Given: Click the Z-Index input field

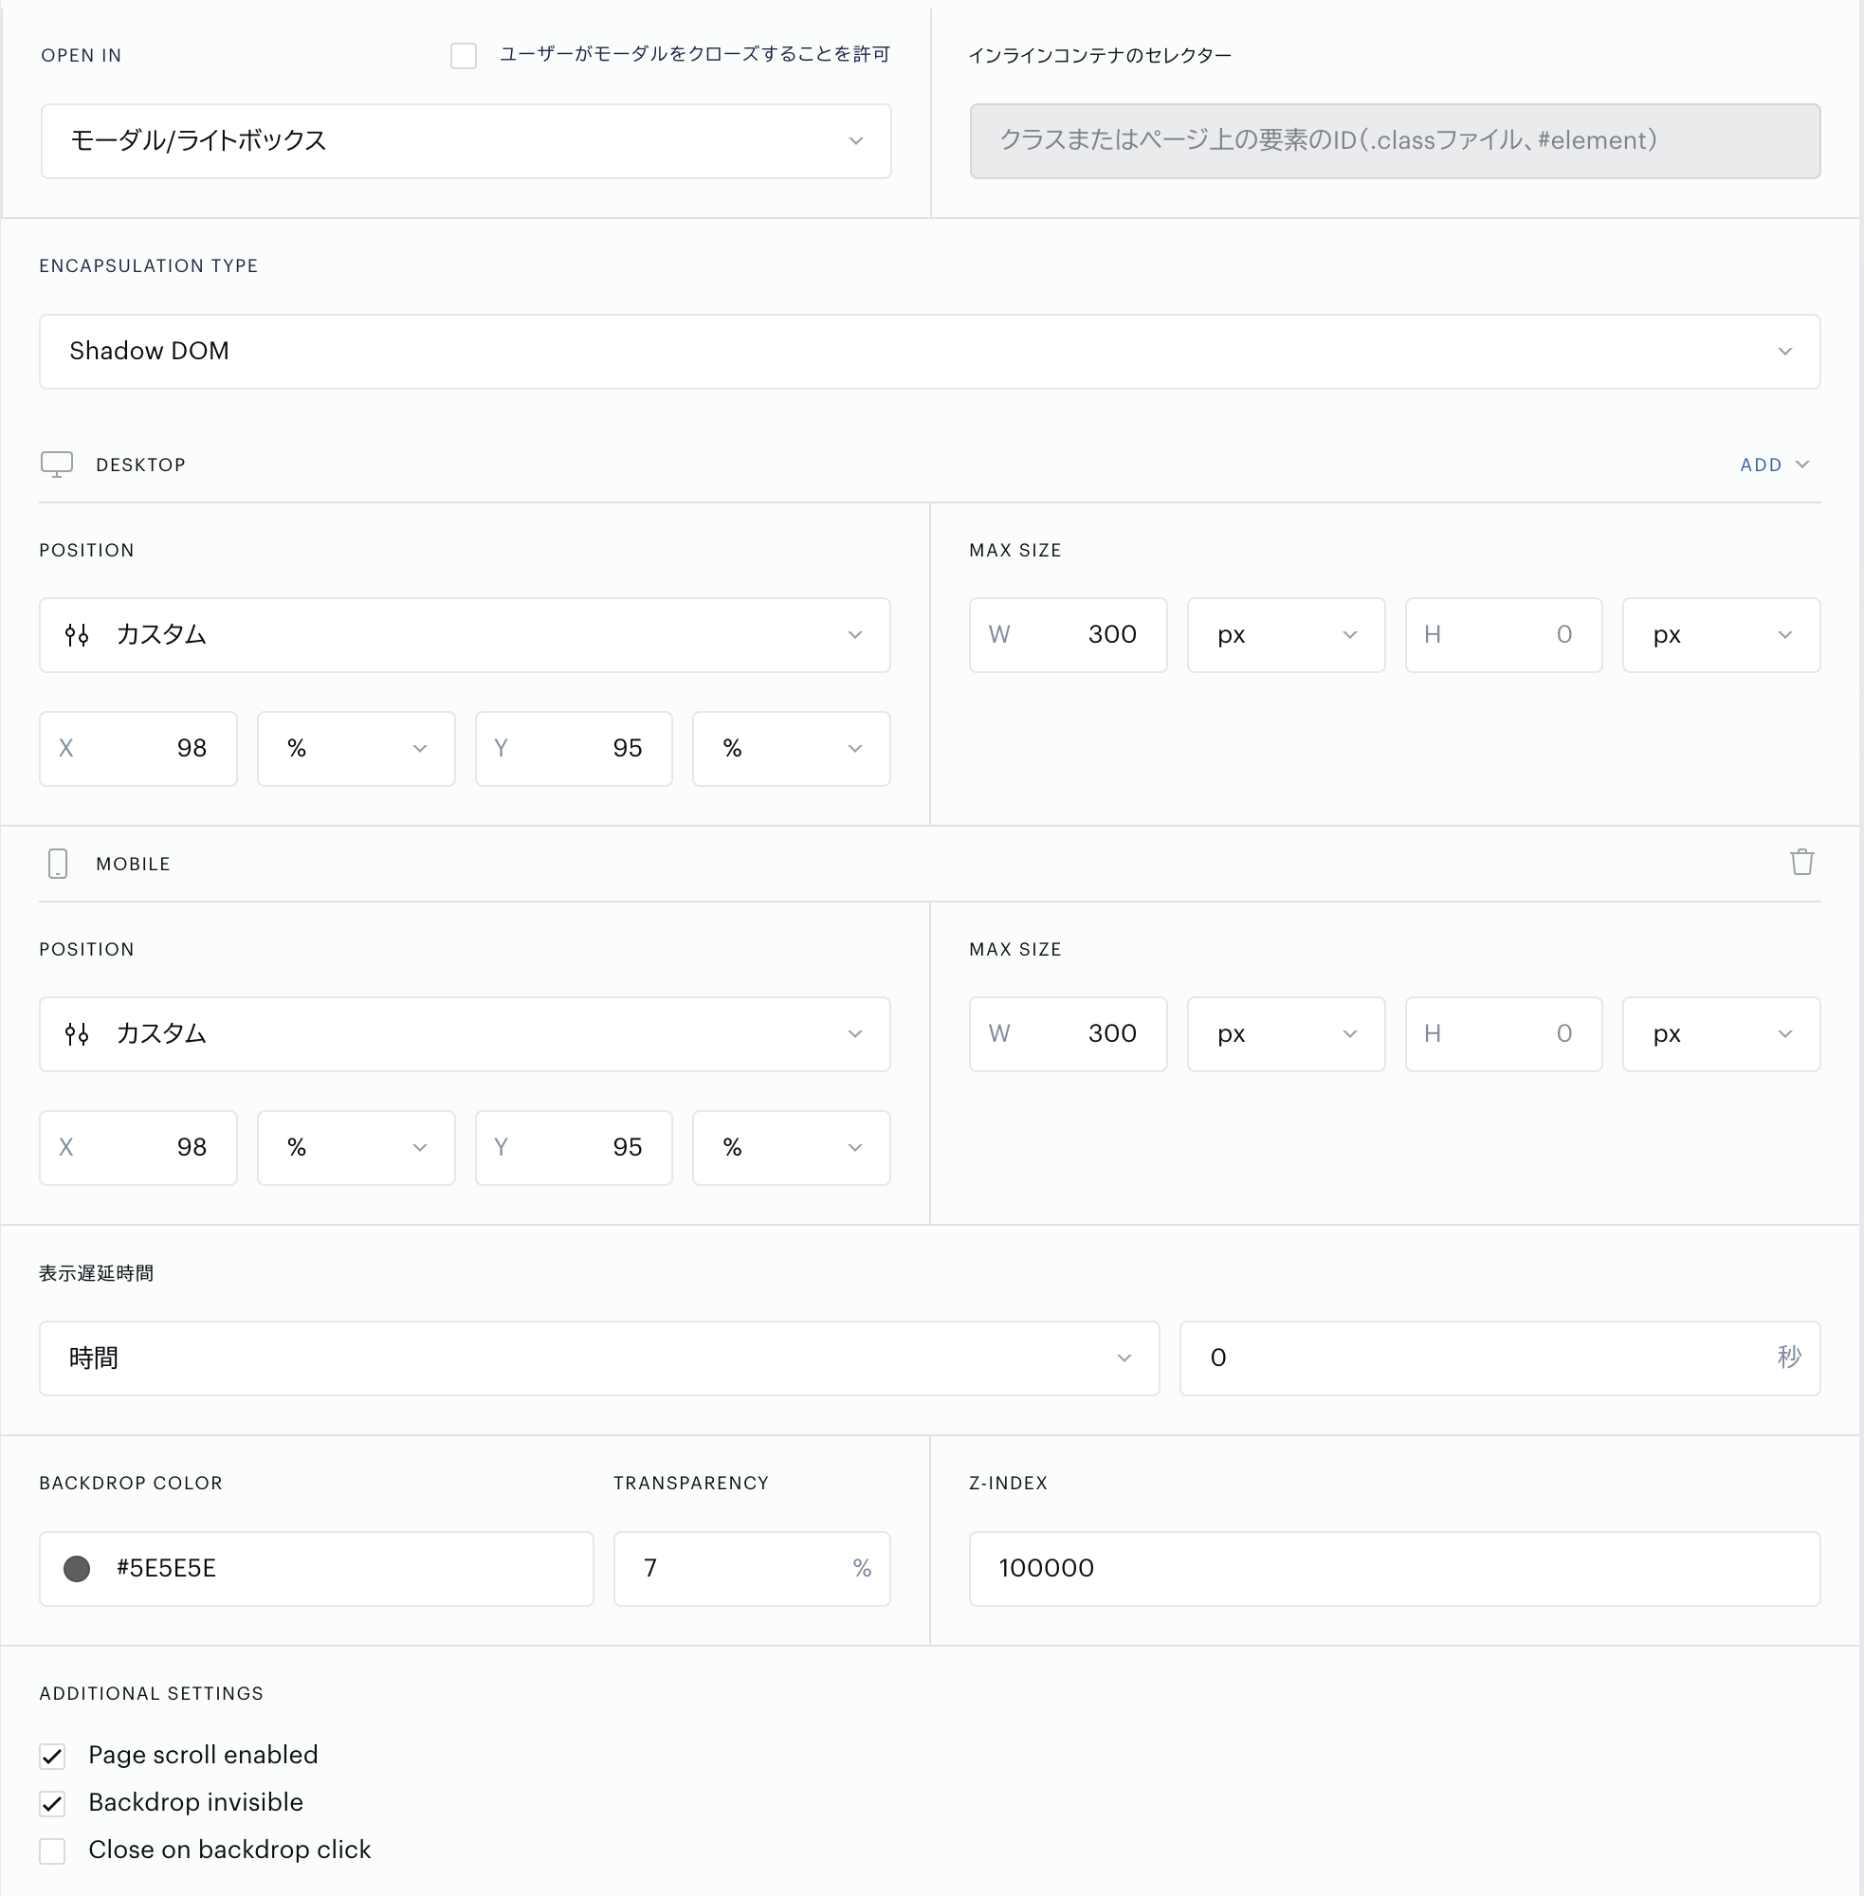Looking at the screenshot, I should coord(1393,1568).
